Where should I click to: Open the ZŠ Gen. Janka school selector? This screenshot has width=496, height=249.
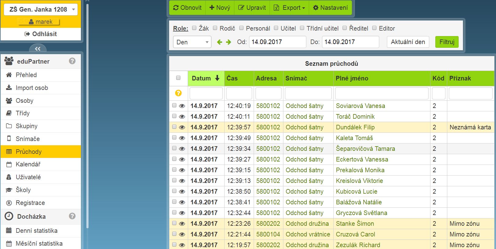(x=41, y=9)
